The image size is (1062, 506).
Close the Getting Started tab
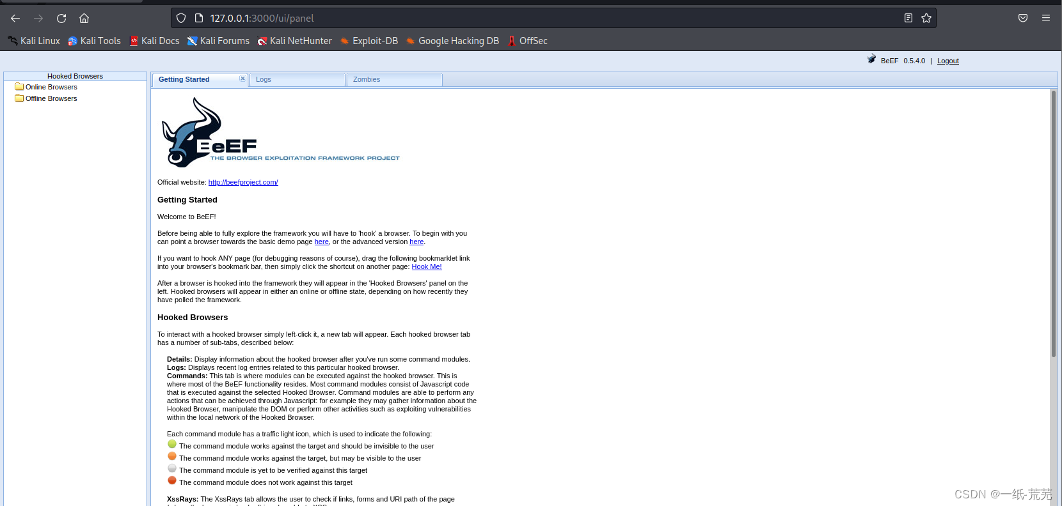(243, 79)
